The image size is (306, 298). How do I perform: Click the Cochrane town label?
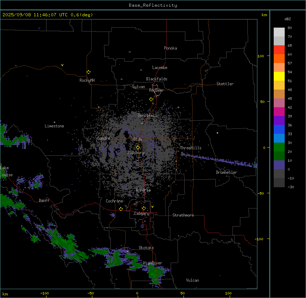pyautogui.click(x=114, y=201)
